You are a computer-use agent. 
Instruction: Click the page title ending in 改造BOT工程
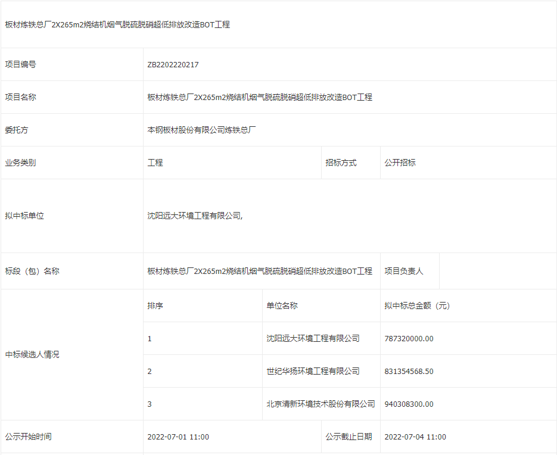tap(117, 24)
